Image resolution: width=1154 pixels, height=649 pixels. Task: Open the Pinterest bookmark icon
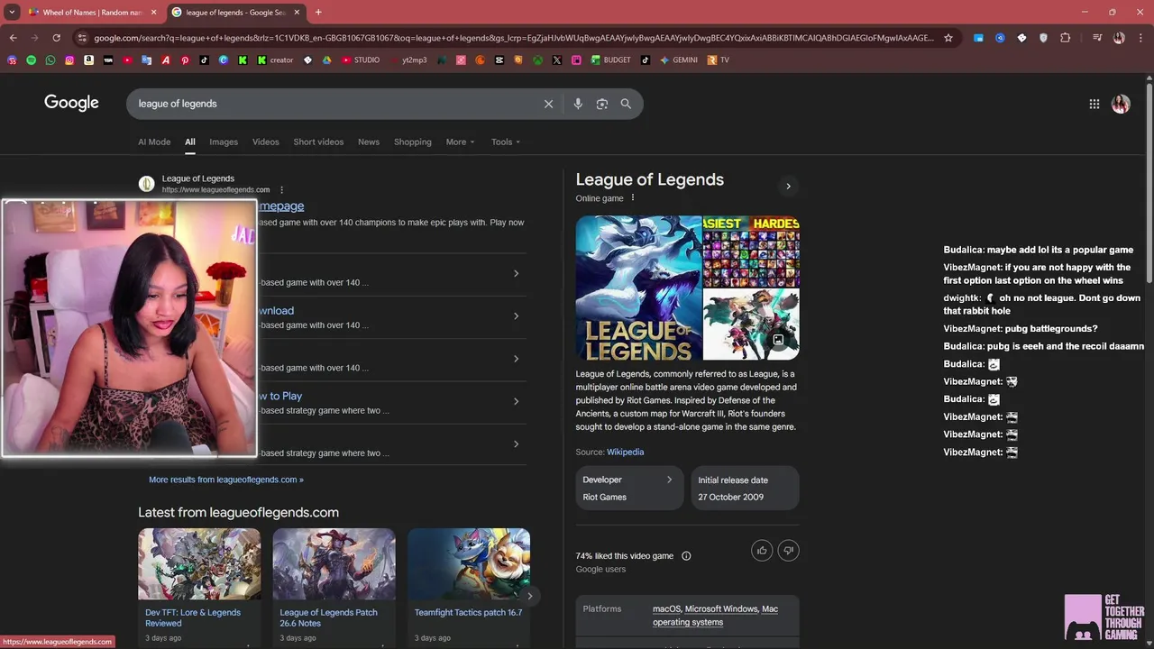click(185, 60)
